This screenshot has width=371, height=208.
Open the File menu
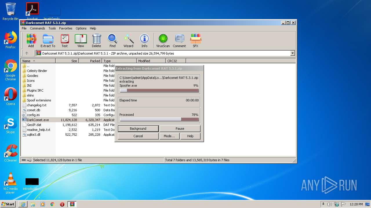(x=24, y=28)
